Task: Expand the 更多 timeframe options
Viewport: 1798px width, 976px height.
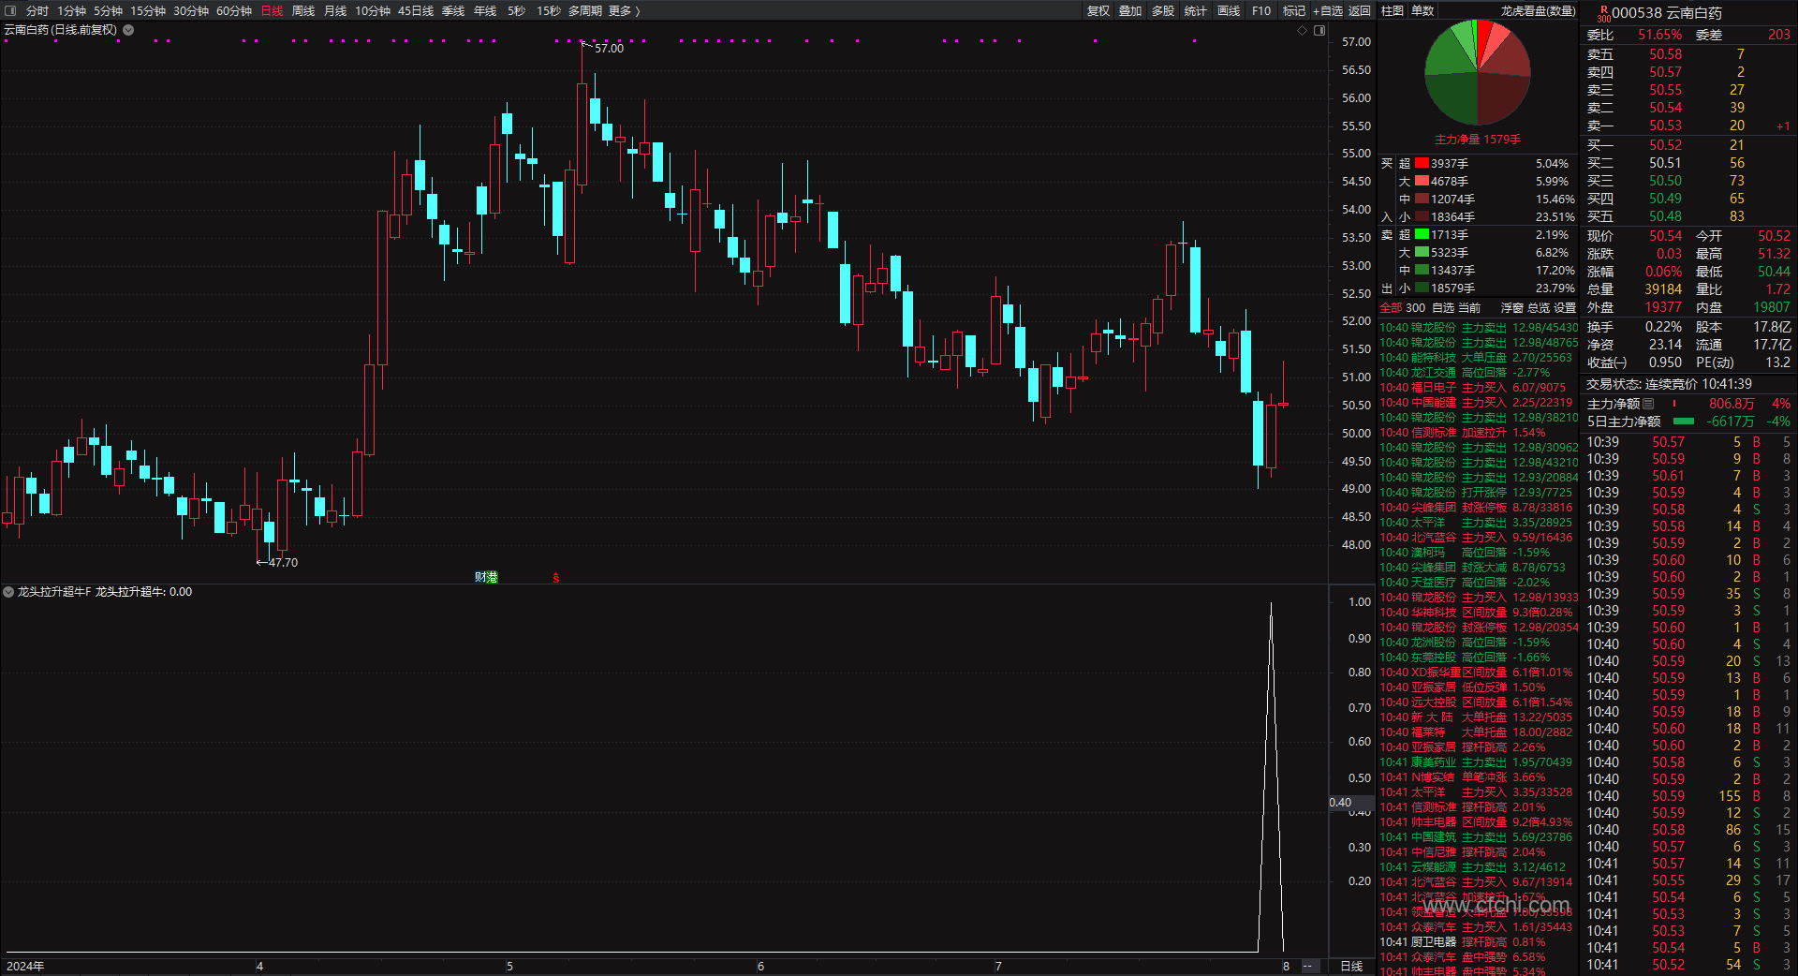Action: [625, 11]
